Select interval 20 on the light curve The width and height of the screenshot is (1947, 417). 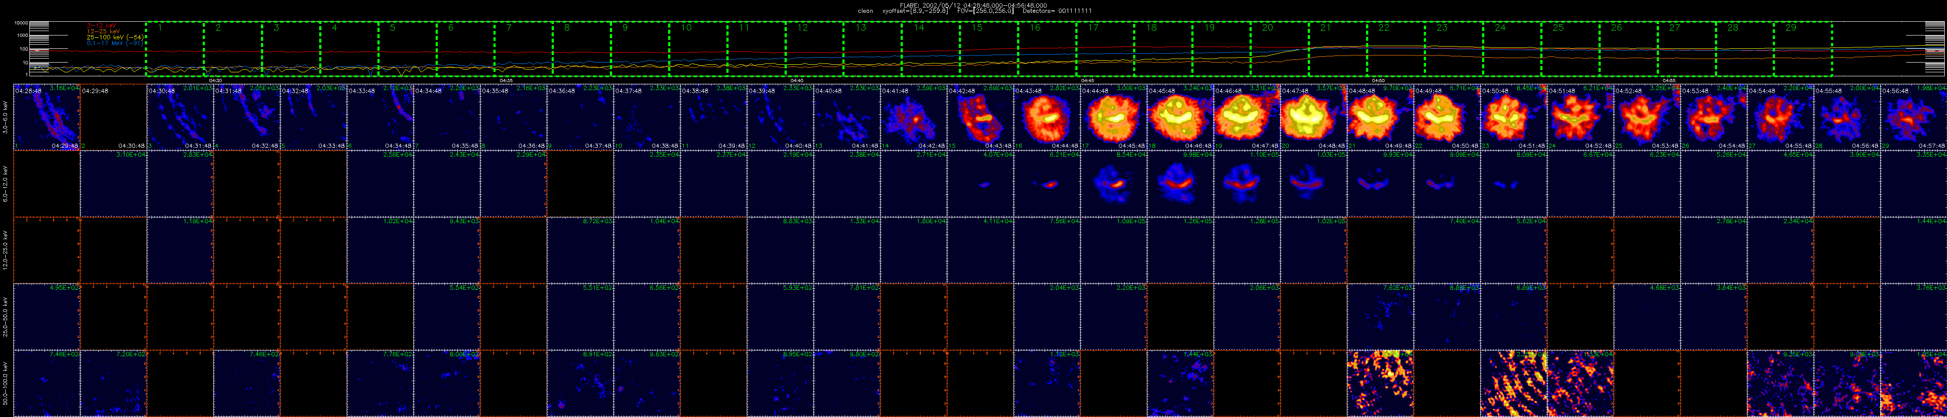pyautogui.click(x=1280, y=48)
